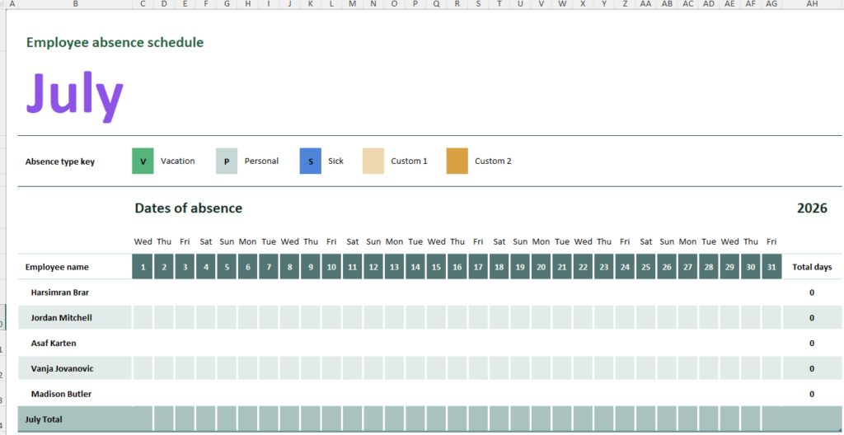
Task: Click the July Total row label
Action: 44,419
